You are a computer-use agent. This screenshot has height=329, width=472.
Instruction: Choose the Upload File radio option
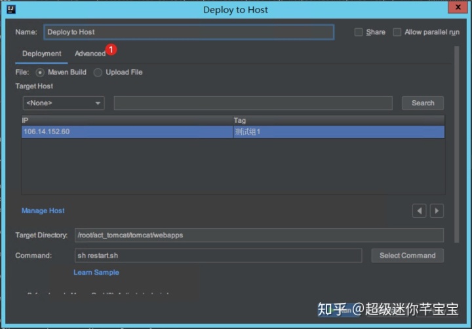(98, 73)
